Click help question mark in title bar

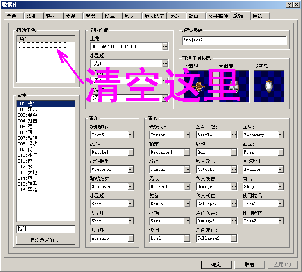point(289,5)
